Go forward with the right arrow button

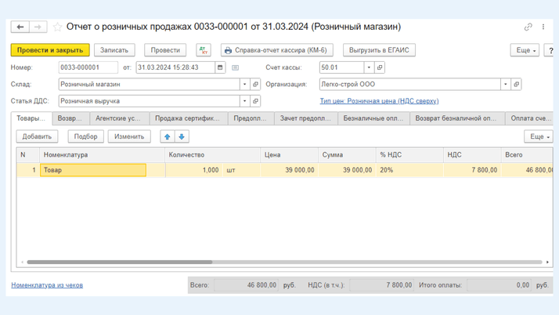click(x=38, y=27)
